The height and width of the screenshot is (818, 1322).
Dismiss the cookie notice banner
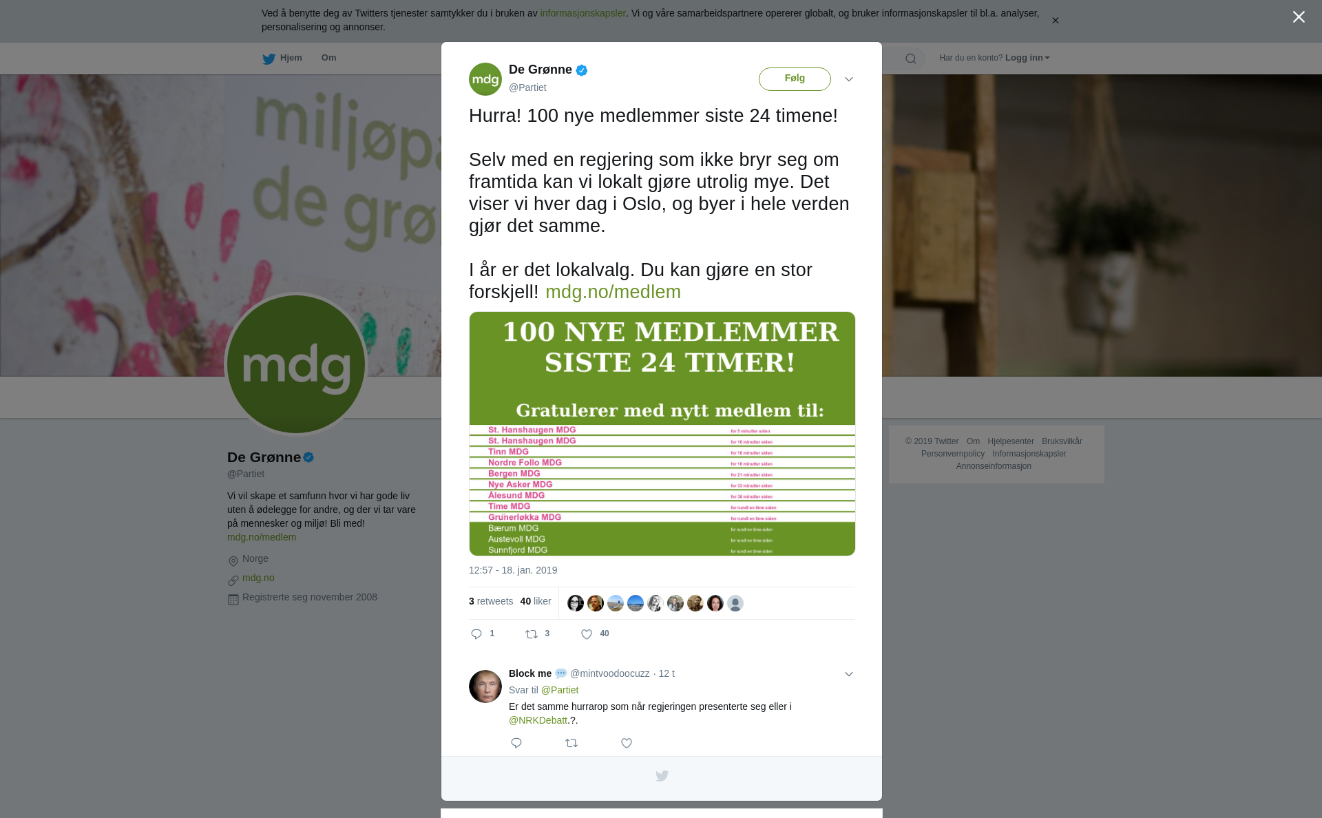point(1055,21)
